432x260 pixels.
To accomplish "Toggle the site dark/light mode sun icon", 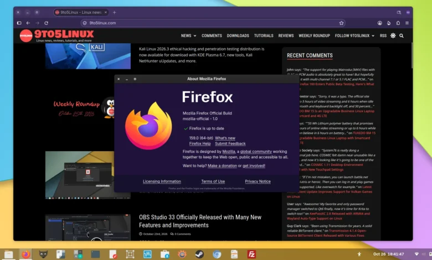I will pyautogui.click(x=393, y=35).
